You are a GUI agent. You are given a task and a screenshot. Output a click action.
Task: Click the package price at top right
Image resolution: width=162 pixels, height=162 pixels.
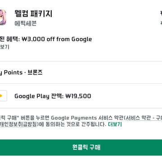161,14
